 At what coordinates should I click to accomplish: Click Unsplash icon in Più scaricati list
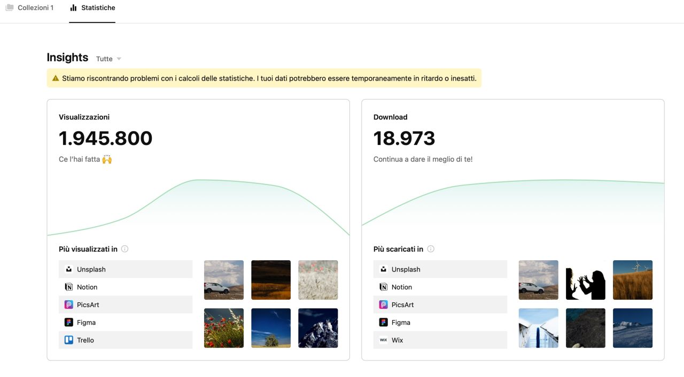coord(383,269)
